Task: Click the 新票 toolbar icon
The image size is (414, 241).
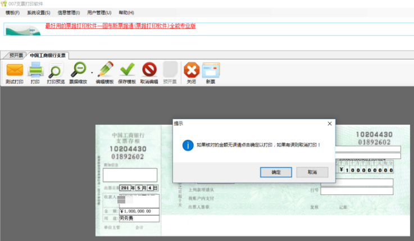Action: point(211,70)
